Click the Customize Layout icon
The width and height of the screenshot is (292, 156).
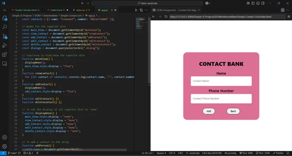click(x=248, y=3)
